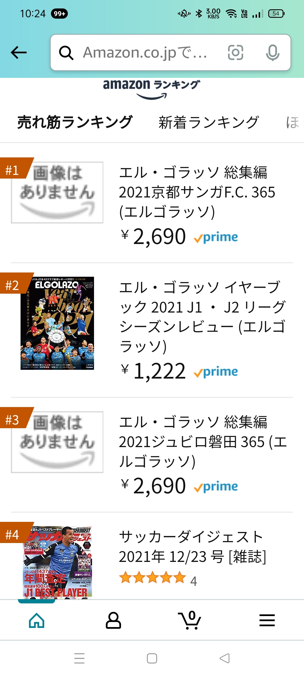Image resolution: width=304 pixels, height=677 pixels.
Task: Tap the search magnifier icon
Action: point(66,53)
